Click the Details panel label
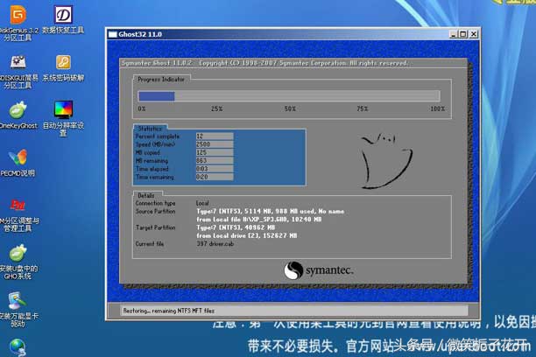The width and height of the screenshot is (536, 357). pos(146,195)
